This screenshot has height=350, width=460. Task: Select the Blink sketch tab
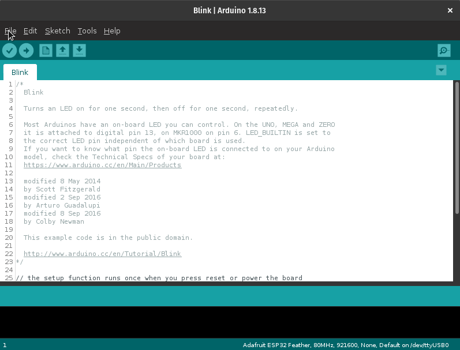pyautogui.click(x=20, y=72)
